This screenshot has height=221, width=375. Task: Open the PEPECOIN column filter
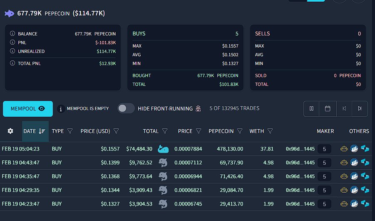tap(240, 131)
